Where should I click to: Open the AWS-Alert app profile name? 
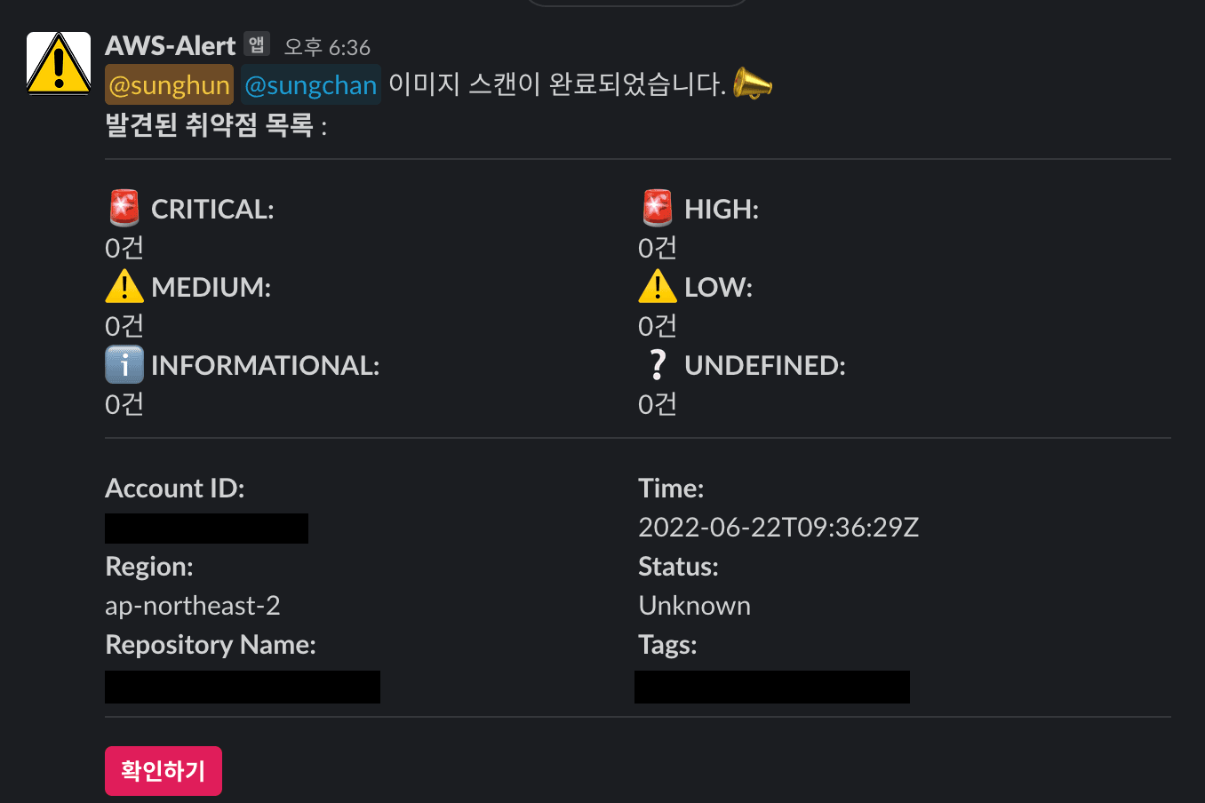[169, 45]
